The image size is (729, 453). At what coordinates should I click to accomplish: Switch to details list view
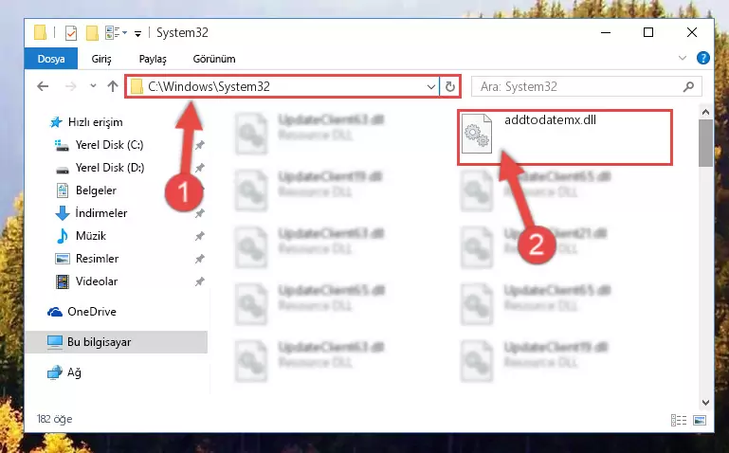coord(679,420)
